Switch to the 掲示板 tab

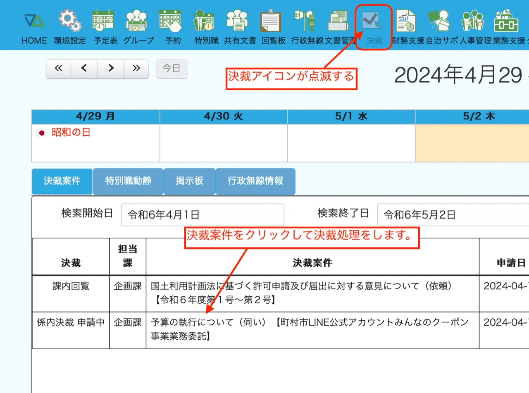189,181
